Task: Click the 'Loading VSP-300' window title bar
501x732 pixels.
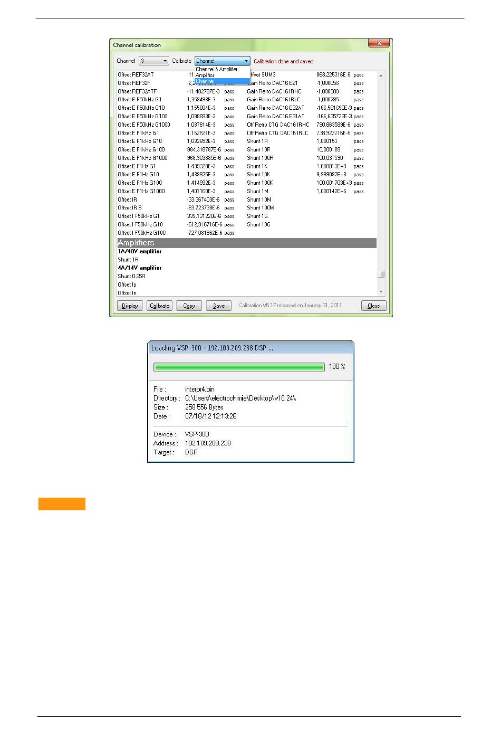Action: [250, 348]
